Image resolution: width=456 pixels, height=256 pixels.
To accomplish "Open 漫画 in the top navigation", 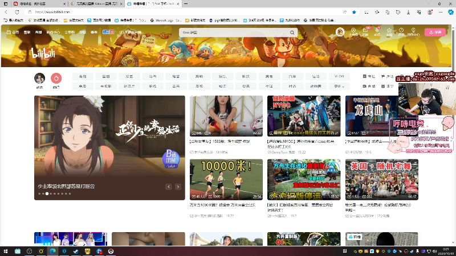I will click(x=83, y=32).
